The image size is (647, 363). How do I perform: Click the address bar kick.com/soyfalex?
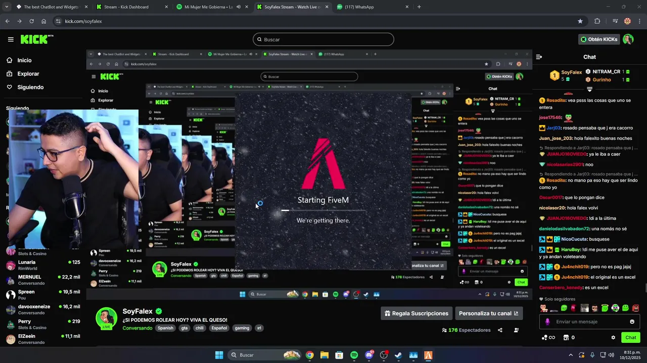(83, 21)
